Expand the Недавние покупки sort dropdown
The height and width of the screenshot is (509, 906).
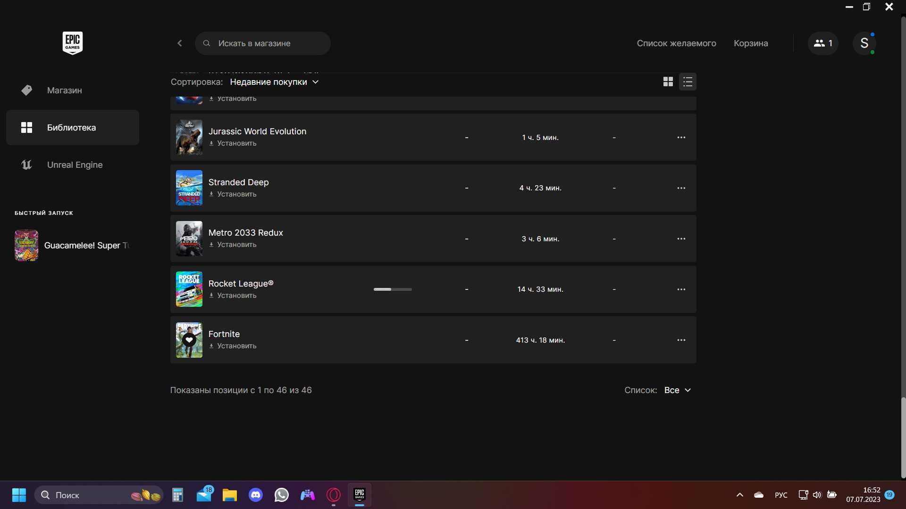(274, 82)
